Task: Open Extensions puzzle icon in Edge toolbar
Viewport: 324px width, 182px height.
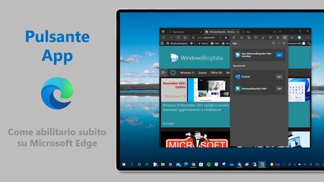Action: 234,37
